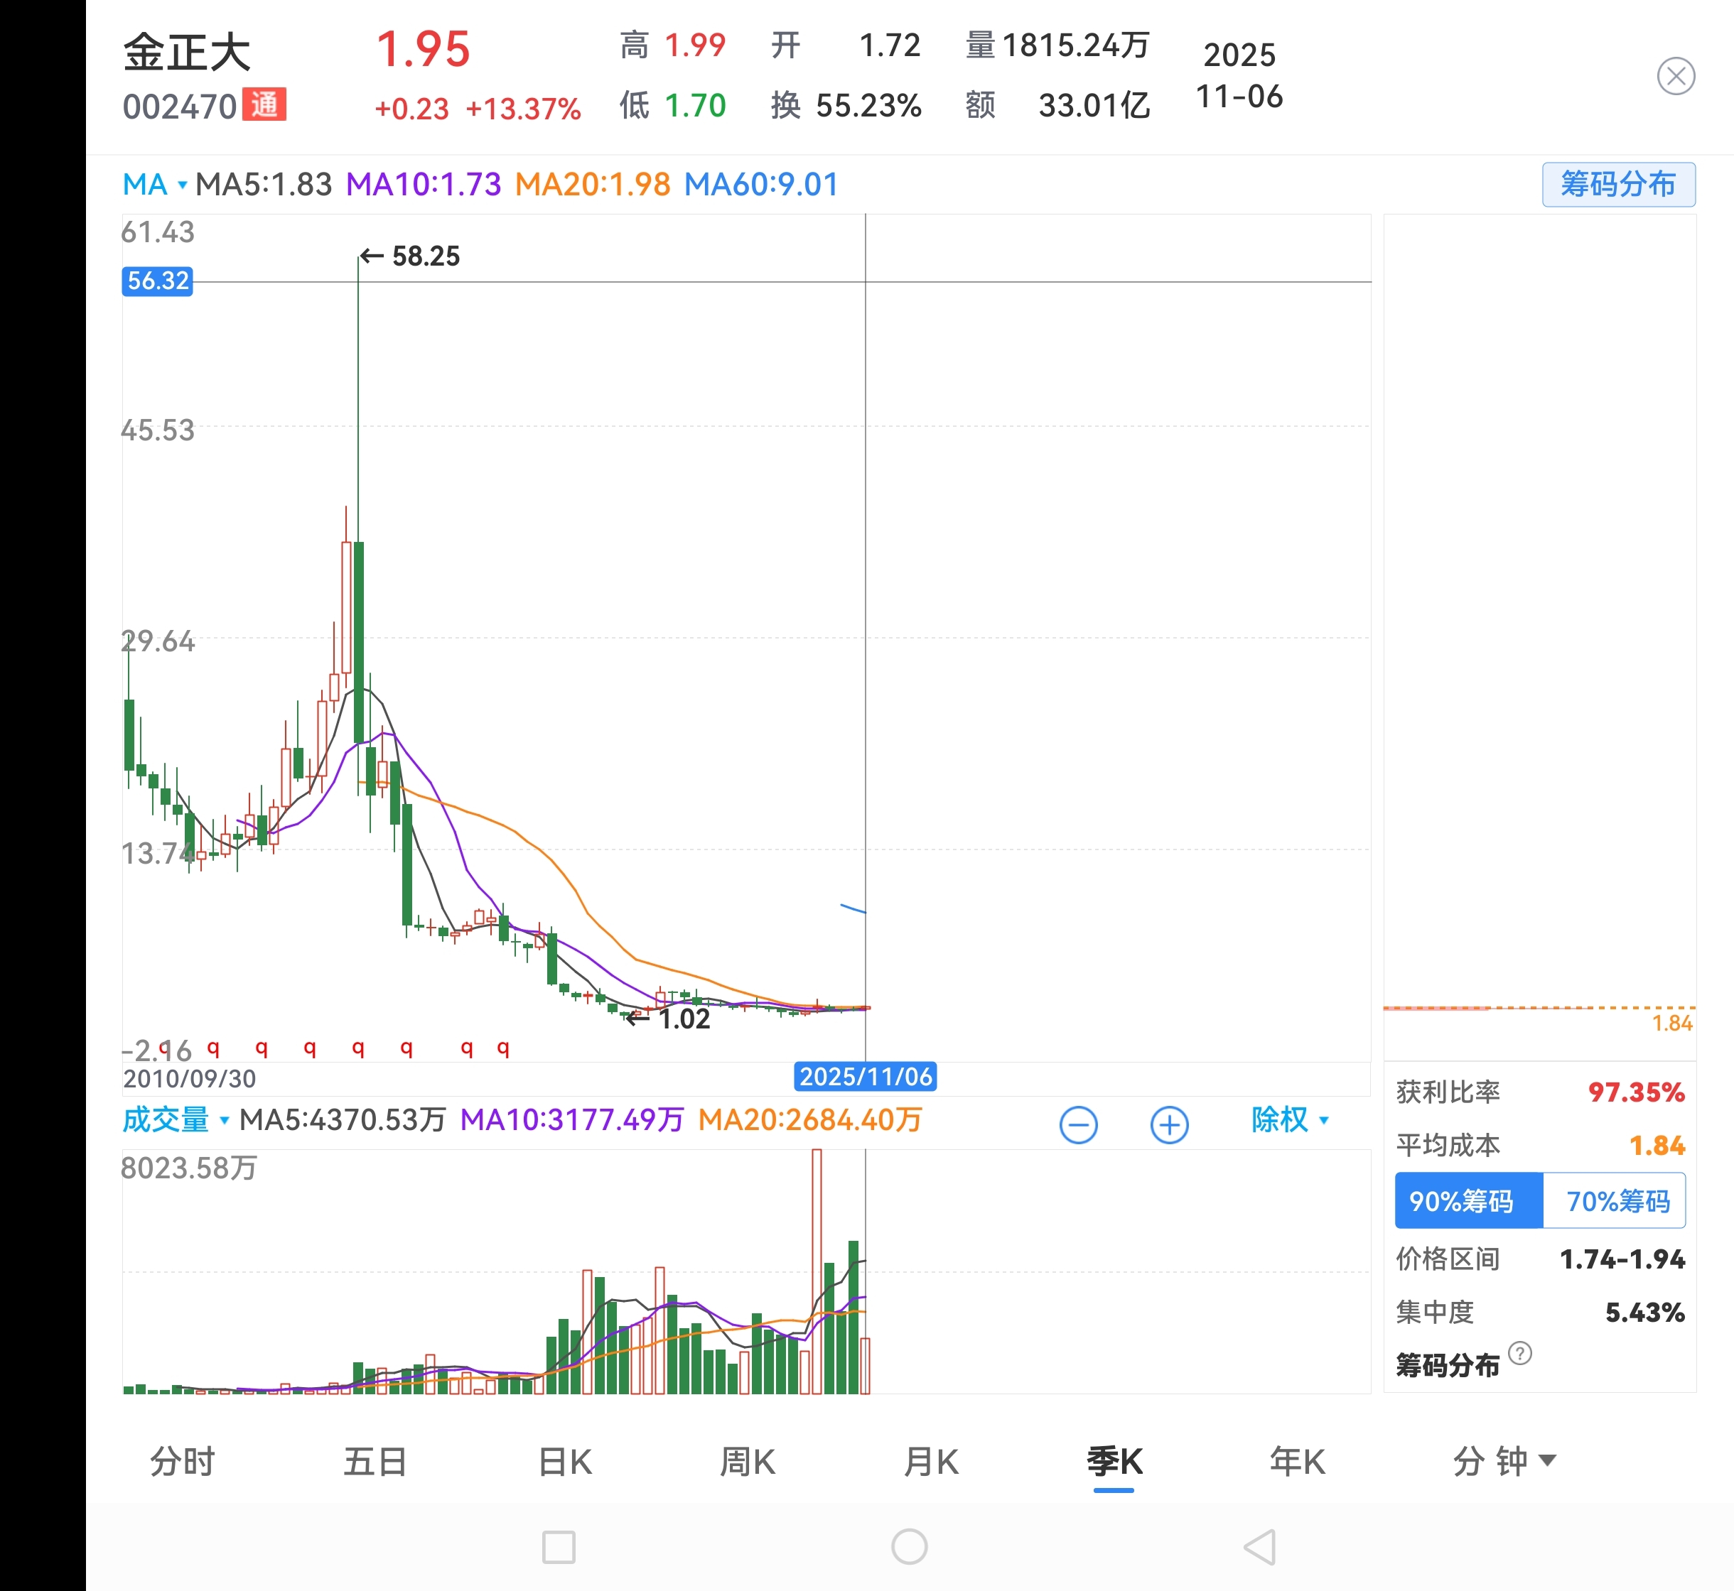Tap the red 通 badge icon
The height and width of the screenshot is (1591, 1734).
click(x=264, y=105)
